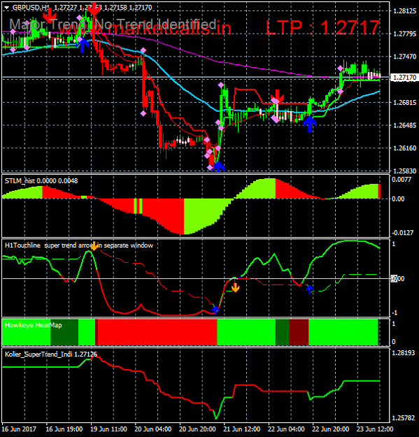Screen dimensions: 419x437
Task: Select the blue up arrow at the H1Touchline bottom near -1
Action: (215, 310)
